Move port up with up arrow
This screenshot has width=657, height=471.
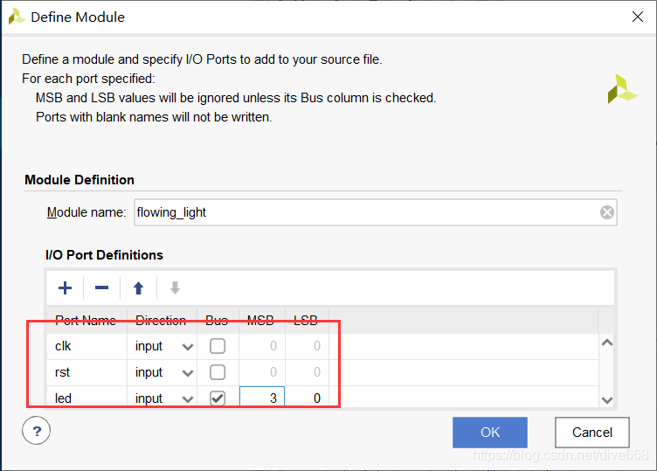[138, 287]
